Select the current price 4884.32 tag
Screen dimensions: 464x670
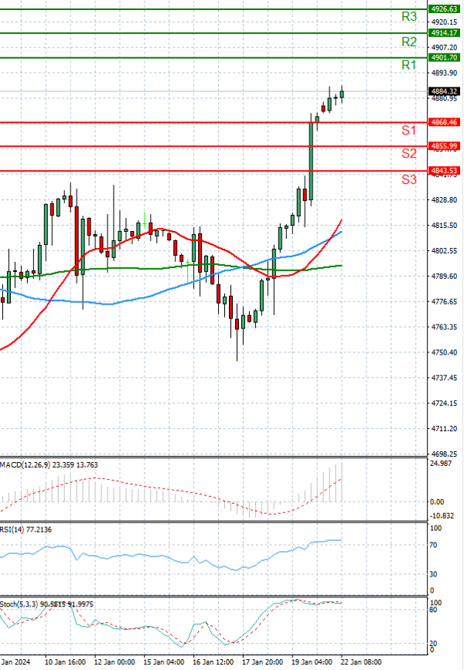point(444,91)
